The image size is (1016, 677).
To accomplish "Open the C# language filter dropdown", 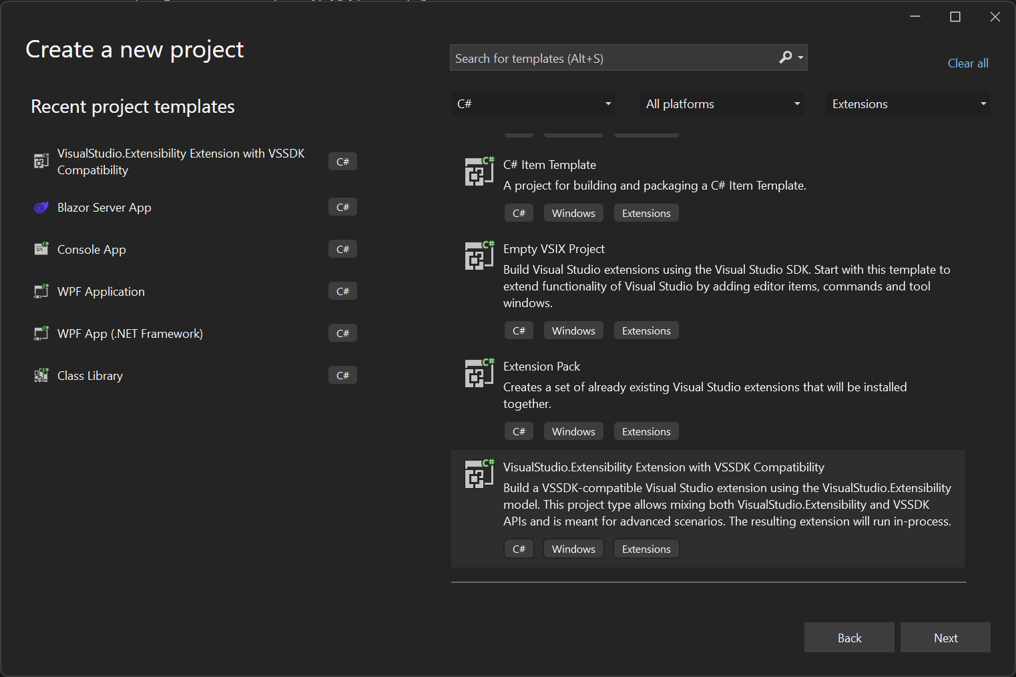I will coord(532,103).
